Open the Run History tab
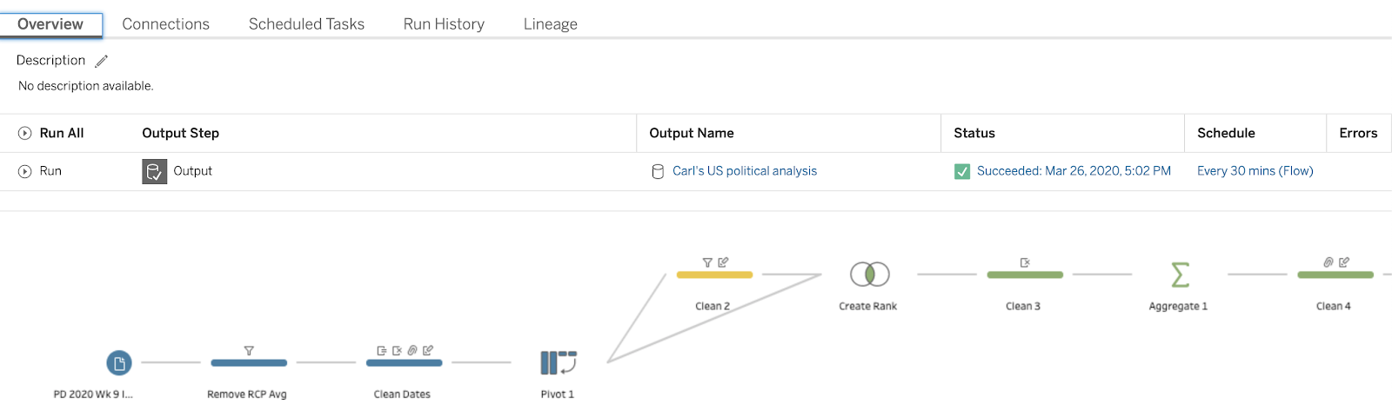Viewport: 1392px width, 411px height. [x=444, y=24]
